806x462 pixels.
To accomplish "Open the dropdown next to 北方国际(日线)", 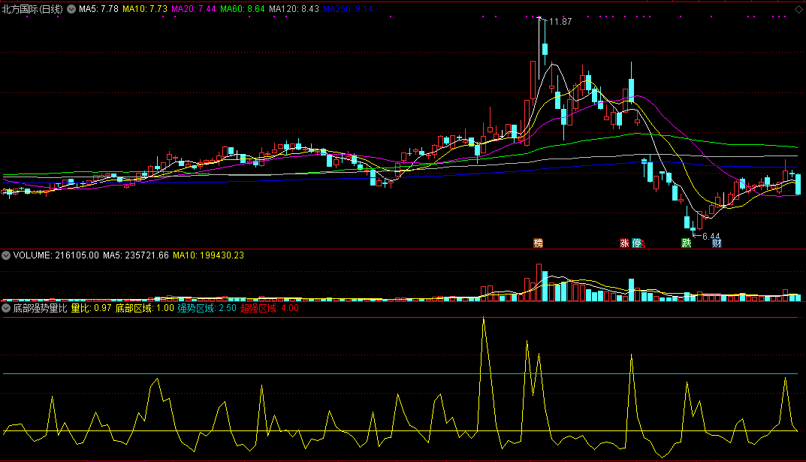I will [71, 9].
